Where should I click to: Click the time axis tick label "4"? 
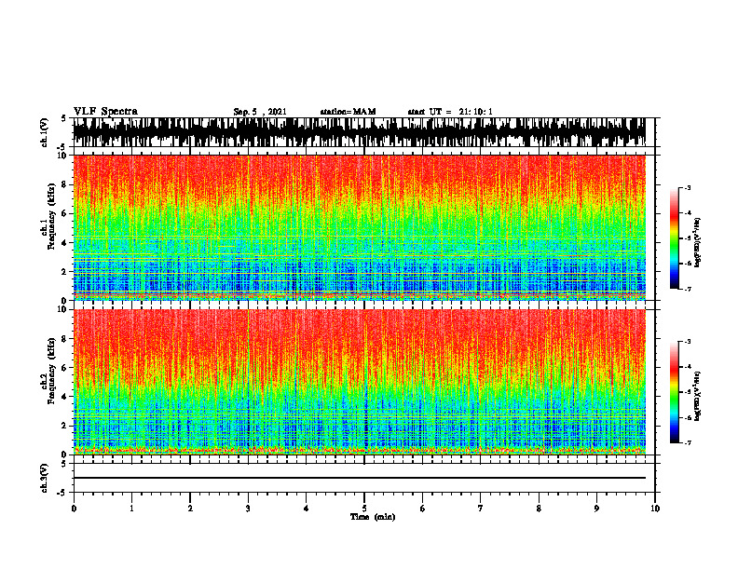307,509
